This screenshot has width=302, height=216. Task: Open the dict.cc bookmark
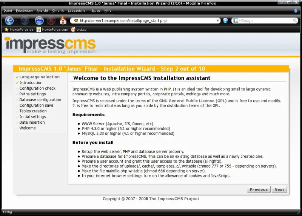click(79, 30)
